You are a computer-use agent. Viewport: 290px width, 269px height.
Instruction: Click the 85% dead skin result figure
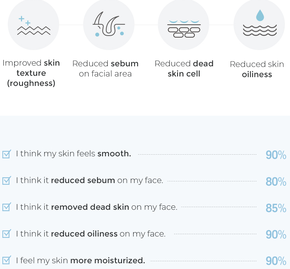[x=276, y=208]
